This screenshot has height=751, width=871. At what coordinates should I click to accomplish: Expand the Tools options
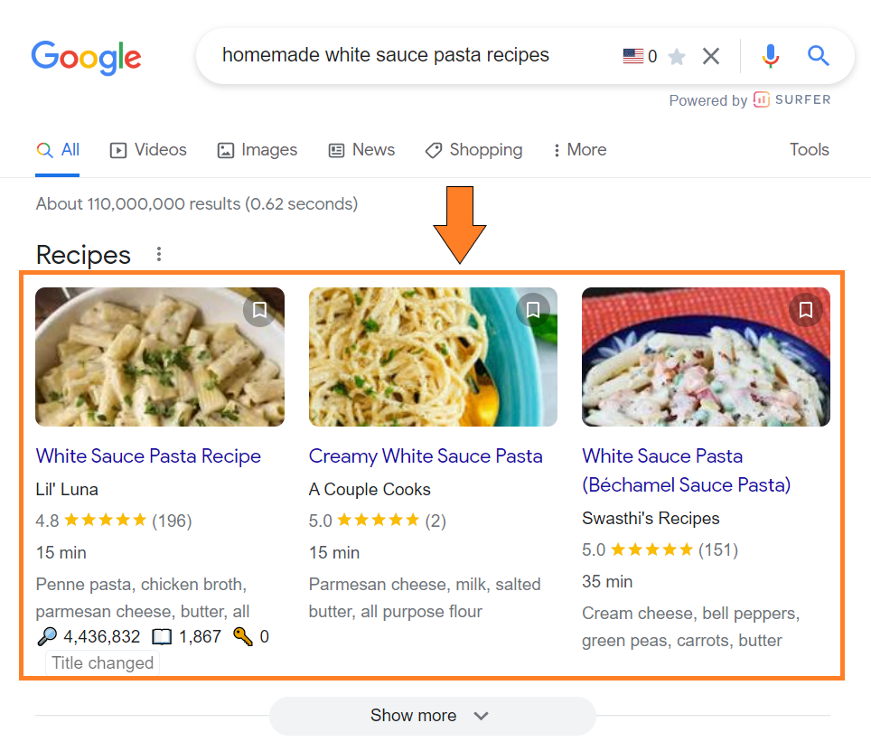click(808, 150)
